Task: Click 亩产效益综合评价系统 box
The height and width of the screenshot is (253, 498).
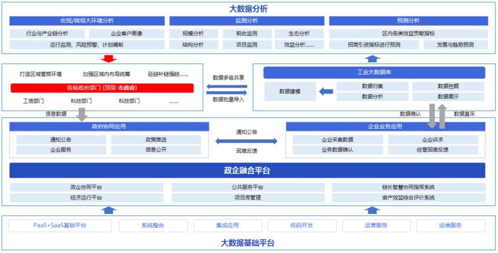Action: pyautogui.click(x=408, y=198)
